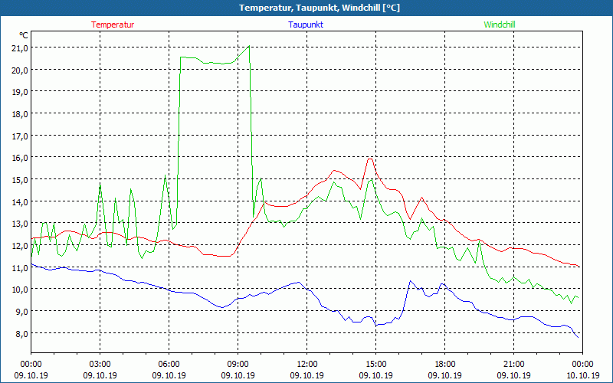Click the 12:00 time axis label
The image size is (613, 383).
[x=306, y=364]
